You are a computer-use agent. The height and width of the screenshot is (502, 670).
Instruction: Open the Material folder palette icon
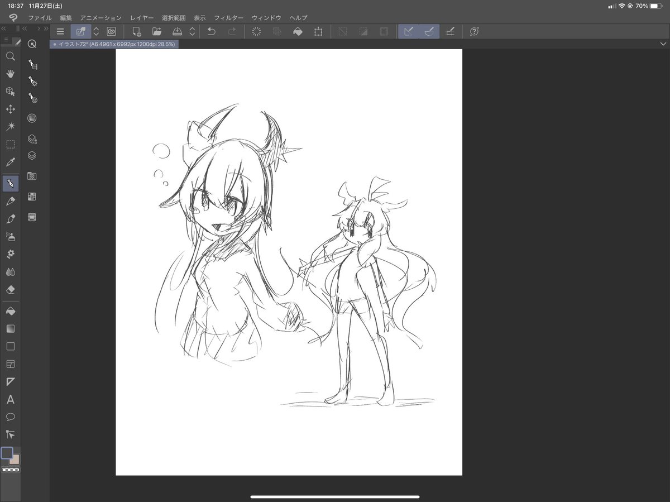(x=32, y=176)
